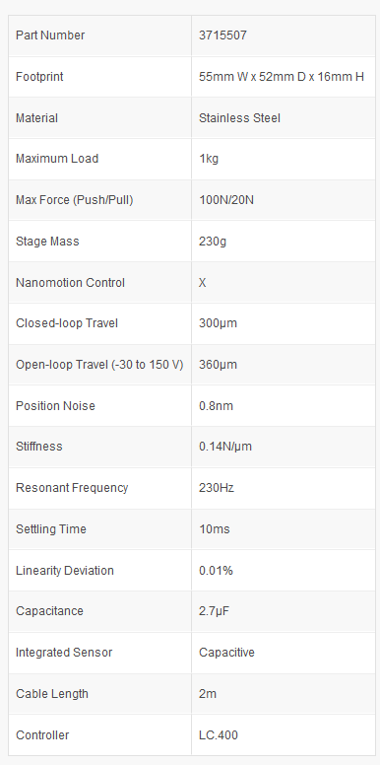
Task: Select the Stage Mass 230g value
Action: tap(213, 242)
